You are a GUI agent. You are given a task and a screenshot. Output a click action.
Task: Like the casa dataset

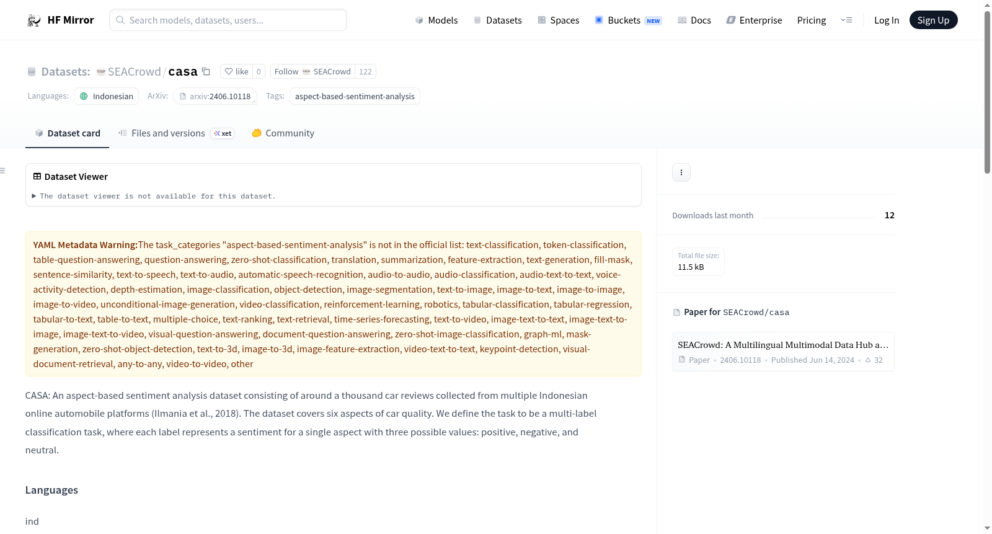coord(236,71)
